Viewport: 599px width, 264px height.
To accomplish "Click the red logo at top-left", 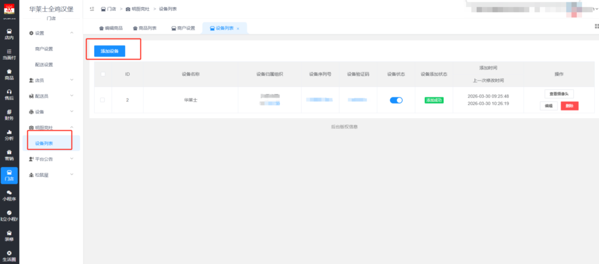I will [x=9, y=9].
